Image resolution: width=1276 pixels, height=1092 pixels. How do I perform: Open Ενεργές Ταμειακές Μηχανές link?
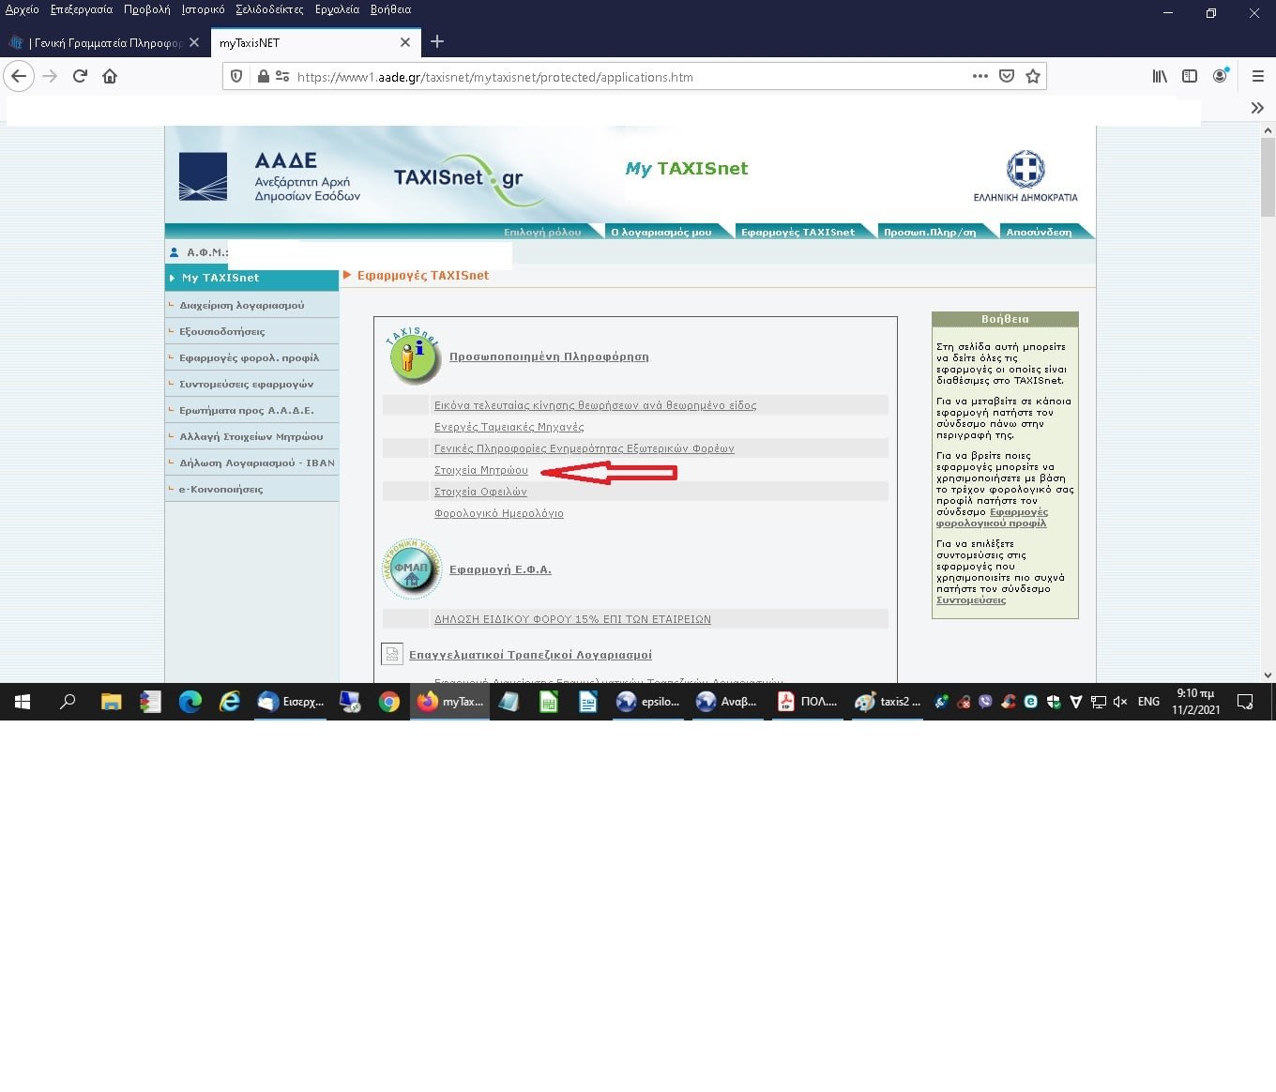[509, 427]
